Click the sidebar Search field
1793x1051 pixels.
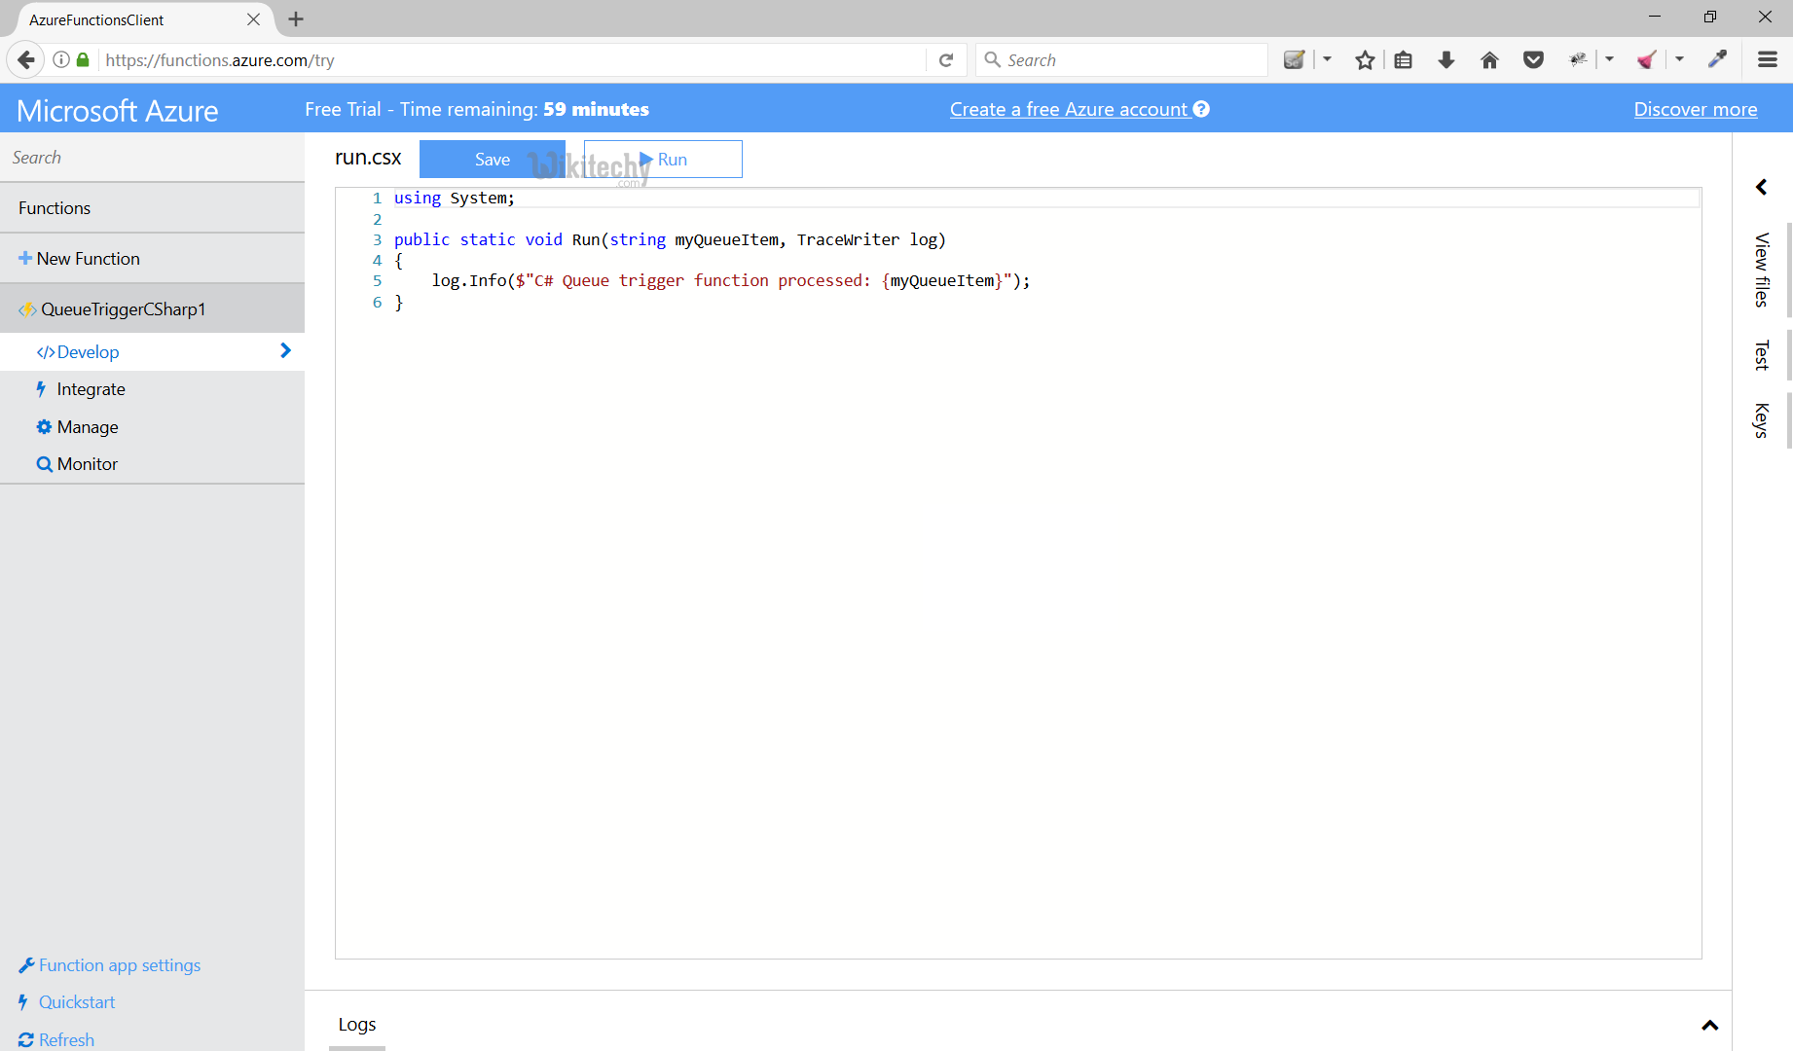tap(152, 158)
